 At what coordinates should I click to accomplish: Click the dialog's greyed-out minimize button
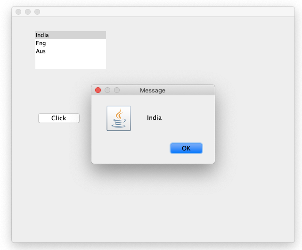[107, 90]
